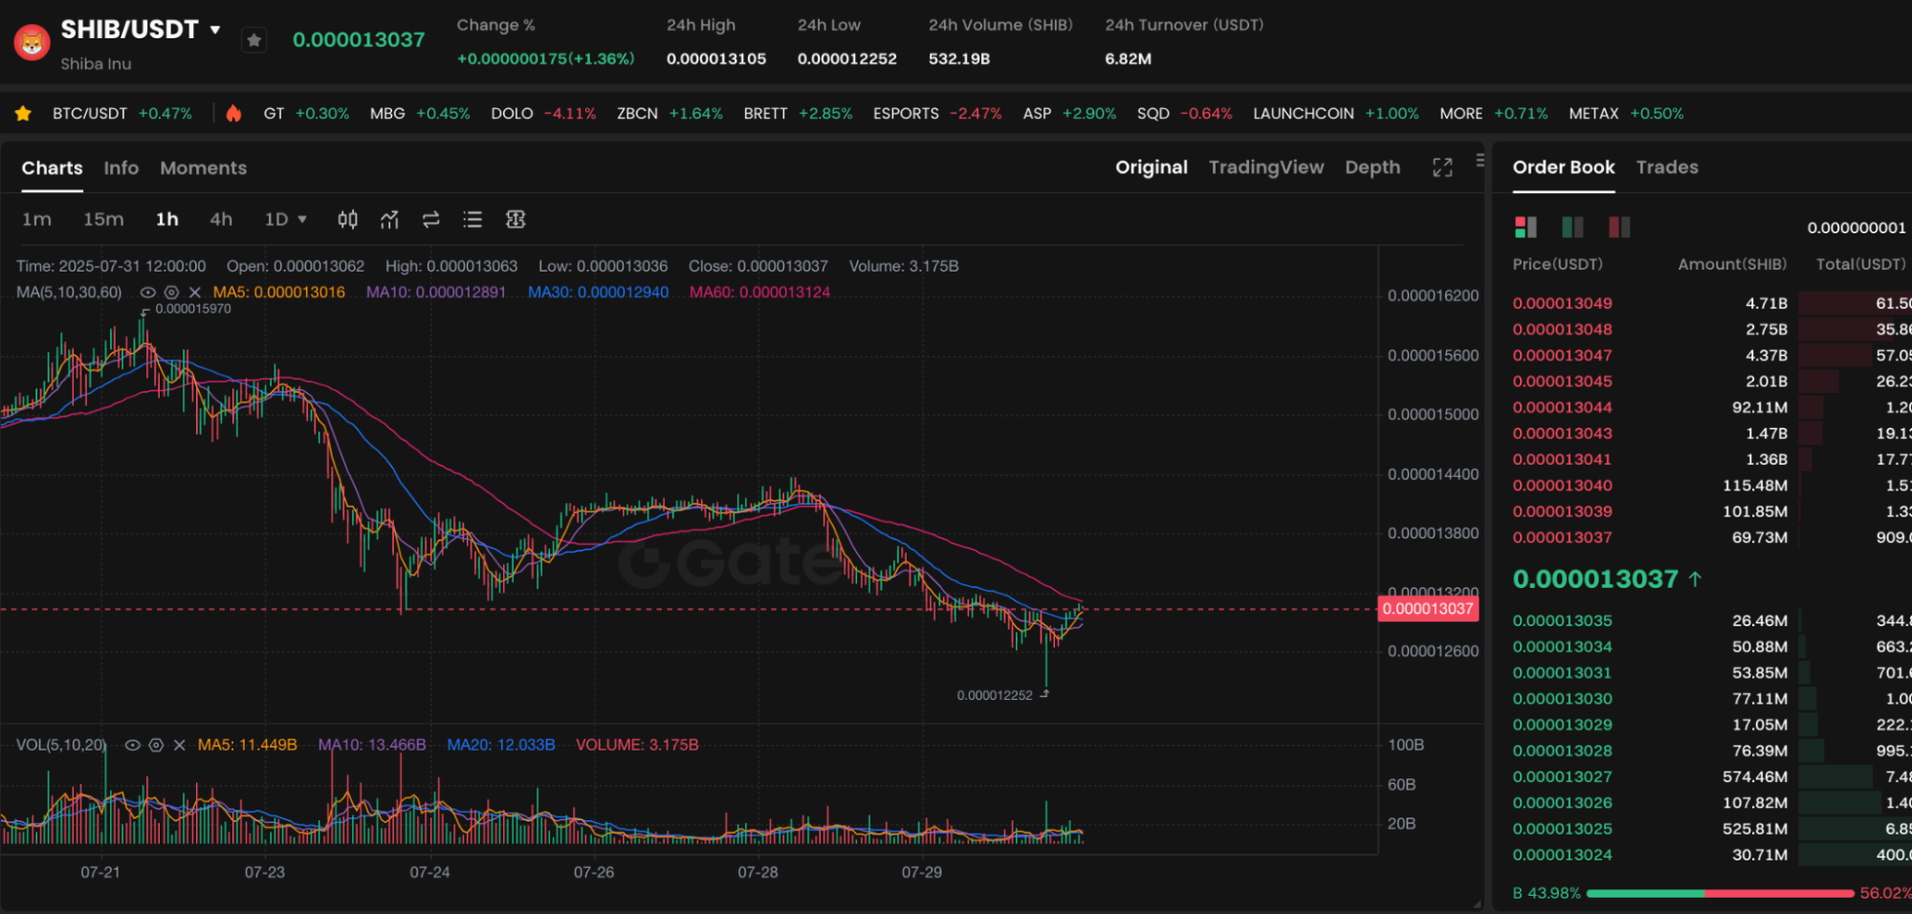Click the MA60 pink value label
The image size is (1912, 914).
click(x=759, y=293)
